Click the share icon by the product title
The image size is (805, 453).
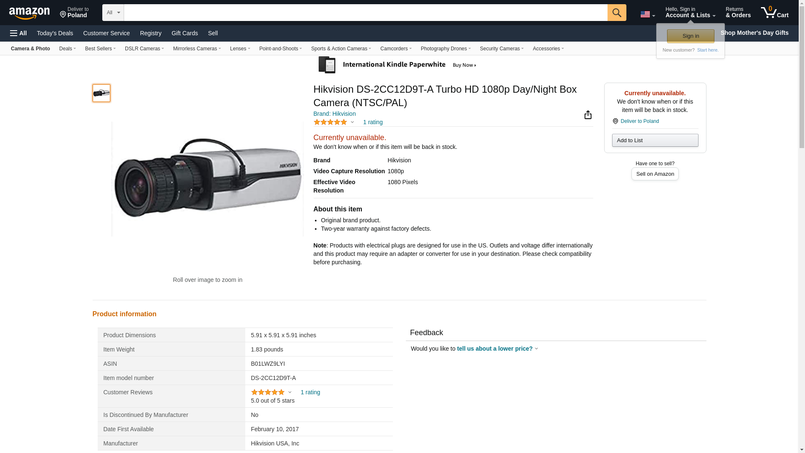pyautogui.click(x=588, y=115)
